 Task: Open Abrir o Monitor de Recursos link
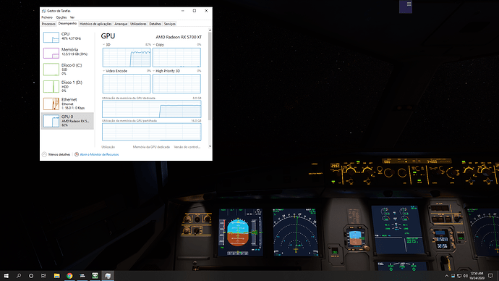[99, 154]
